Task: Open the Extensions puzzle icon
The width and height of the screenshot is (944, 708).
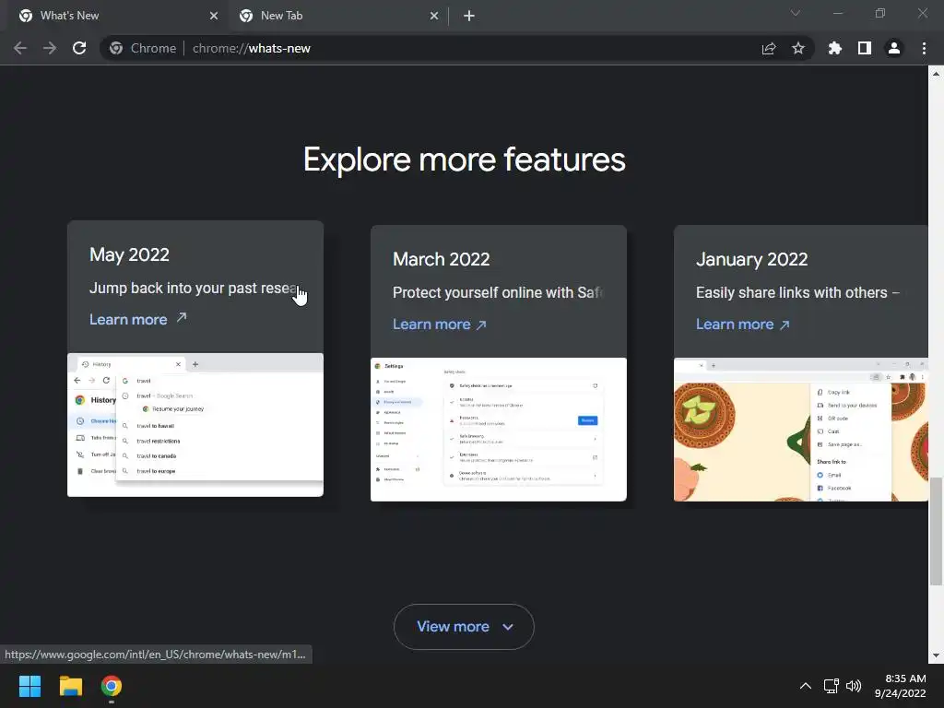Action: click(835, 48)
